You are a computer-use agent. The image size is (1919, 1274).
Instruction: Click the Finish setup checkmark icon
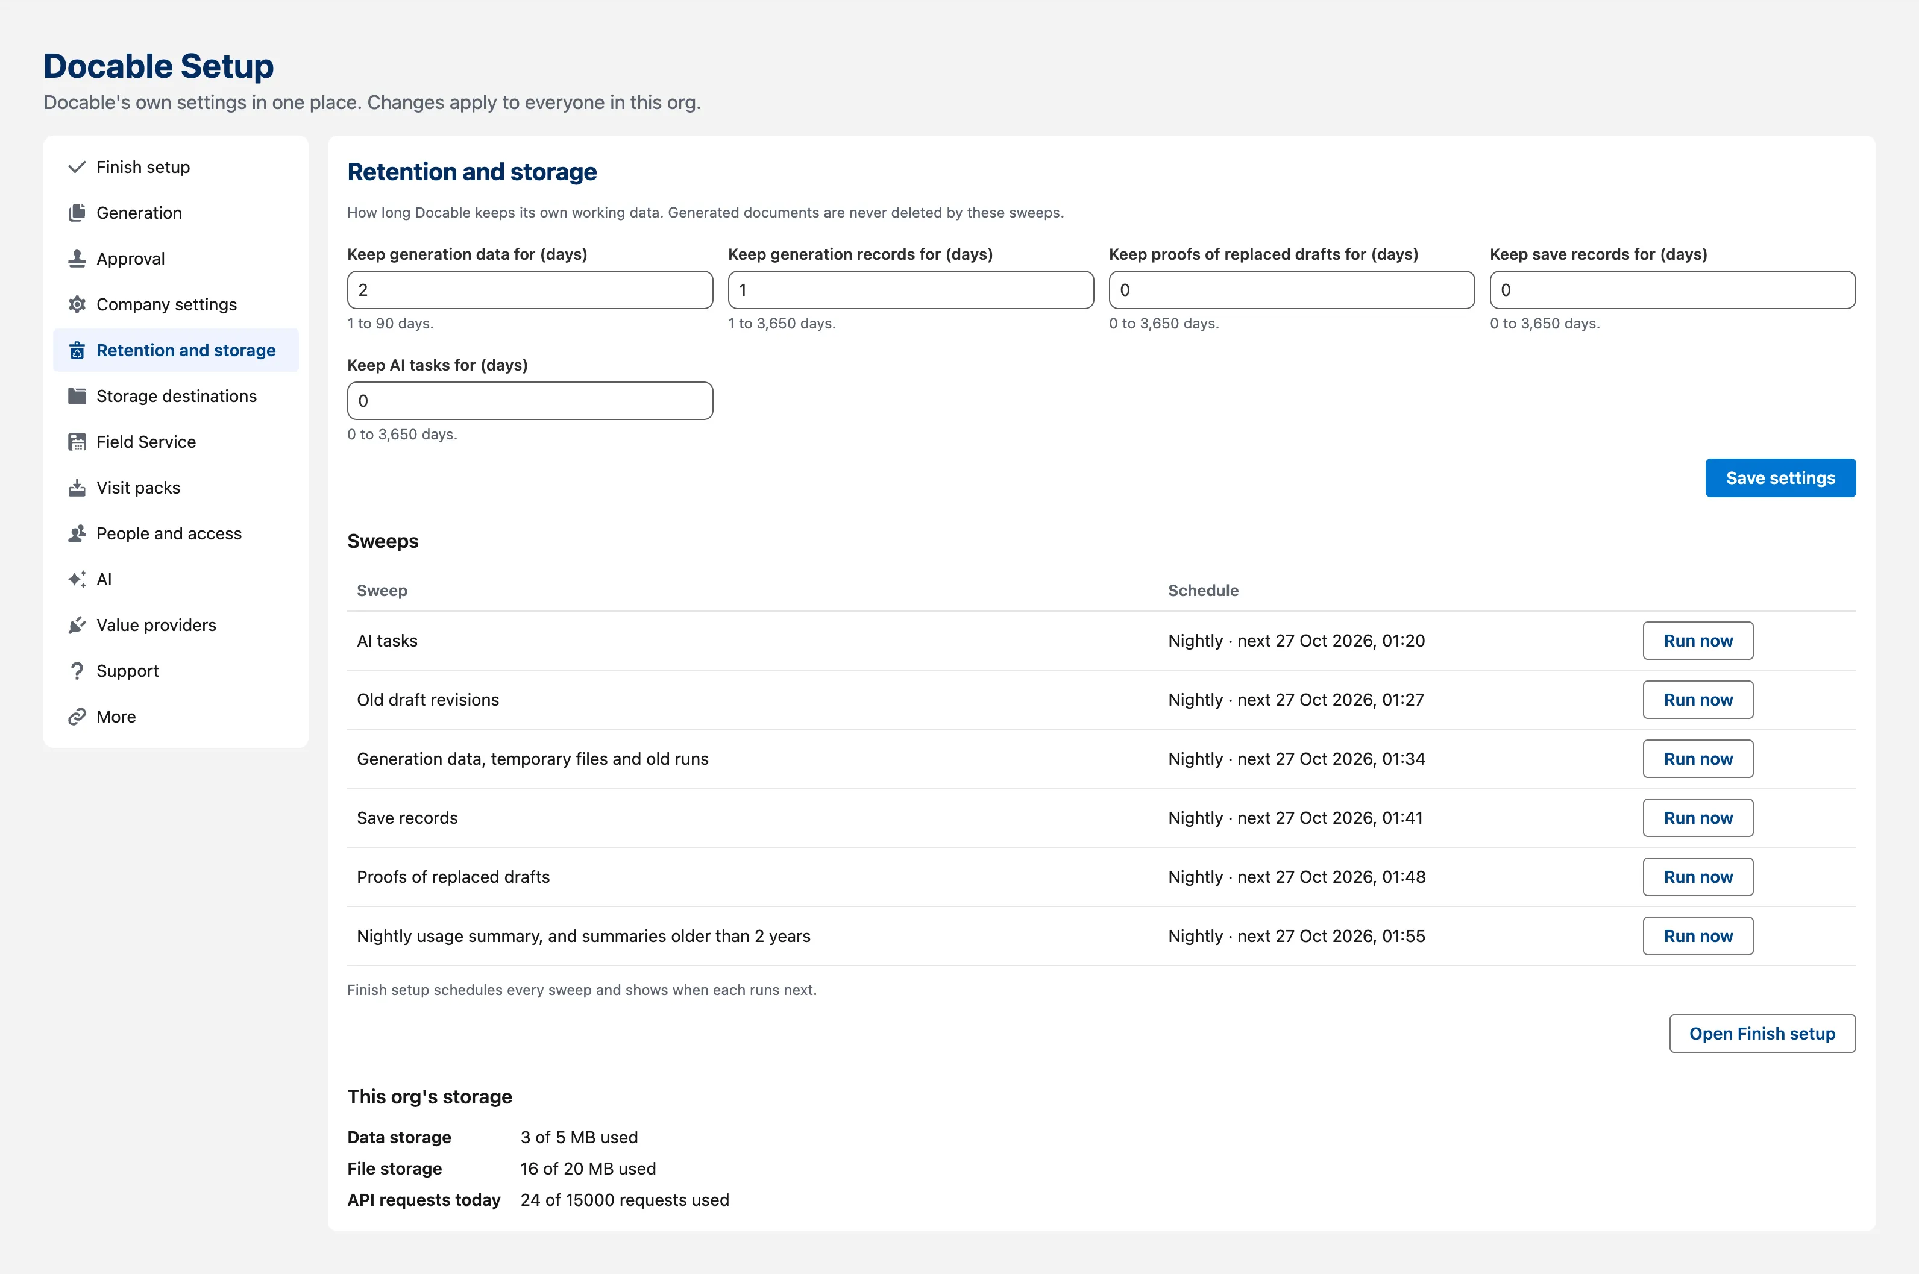coord(77,168)
